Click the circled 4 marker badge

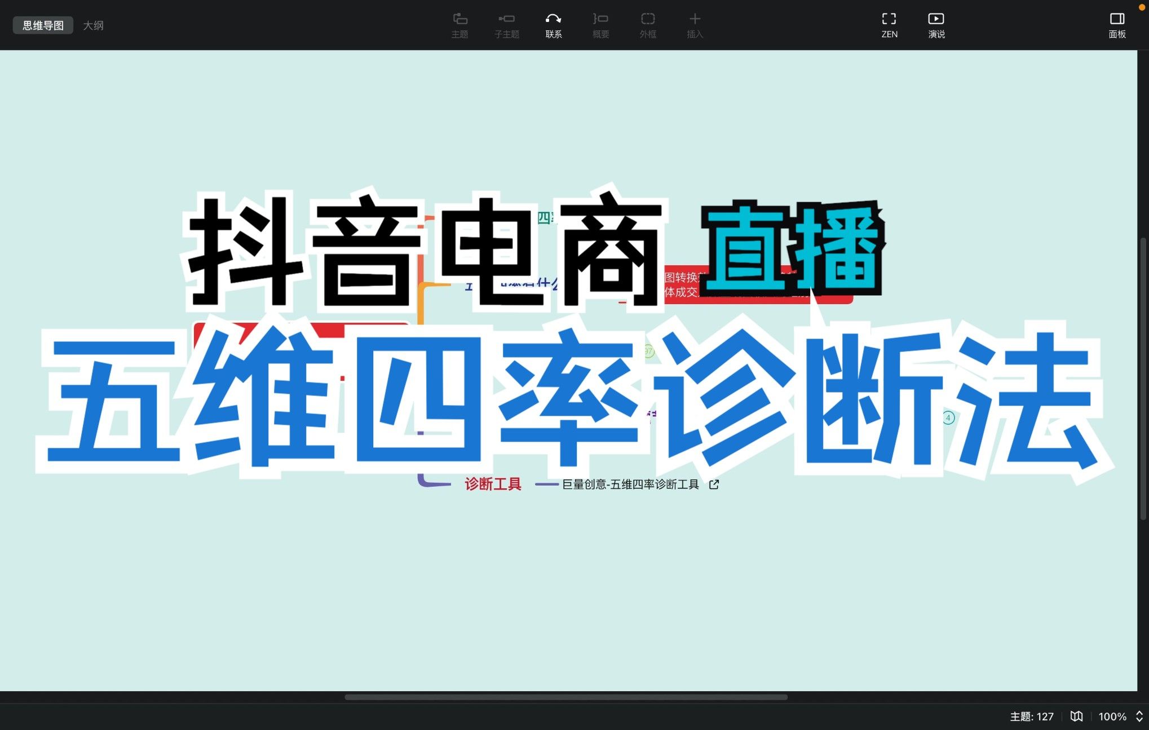948,418
